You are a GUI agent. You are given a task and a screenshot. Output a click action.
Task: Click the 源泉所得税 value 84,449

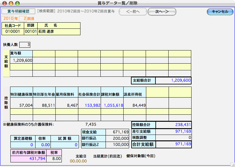tap(135, 105)
